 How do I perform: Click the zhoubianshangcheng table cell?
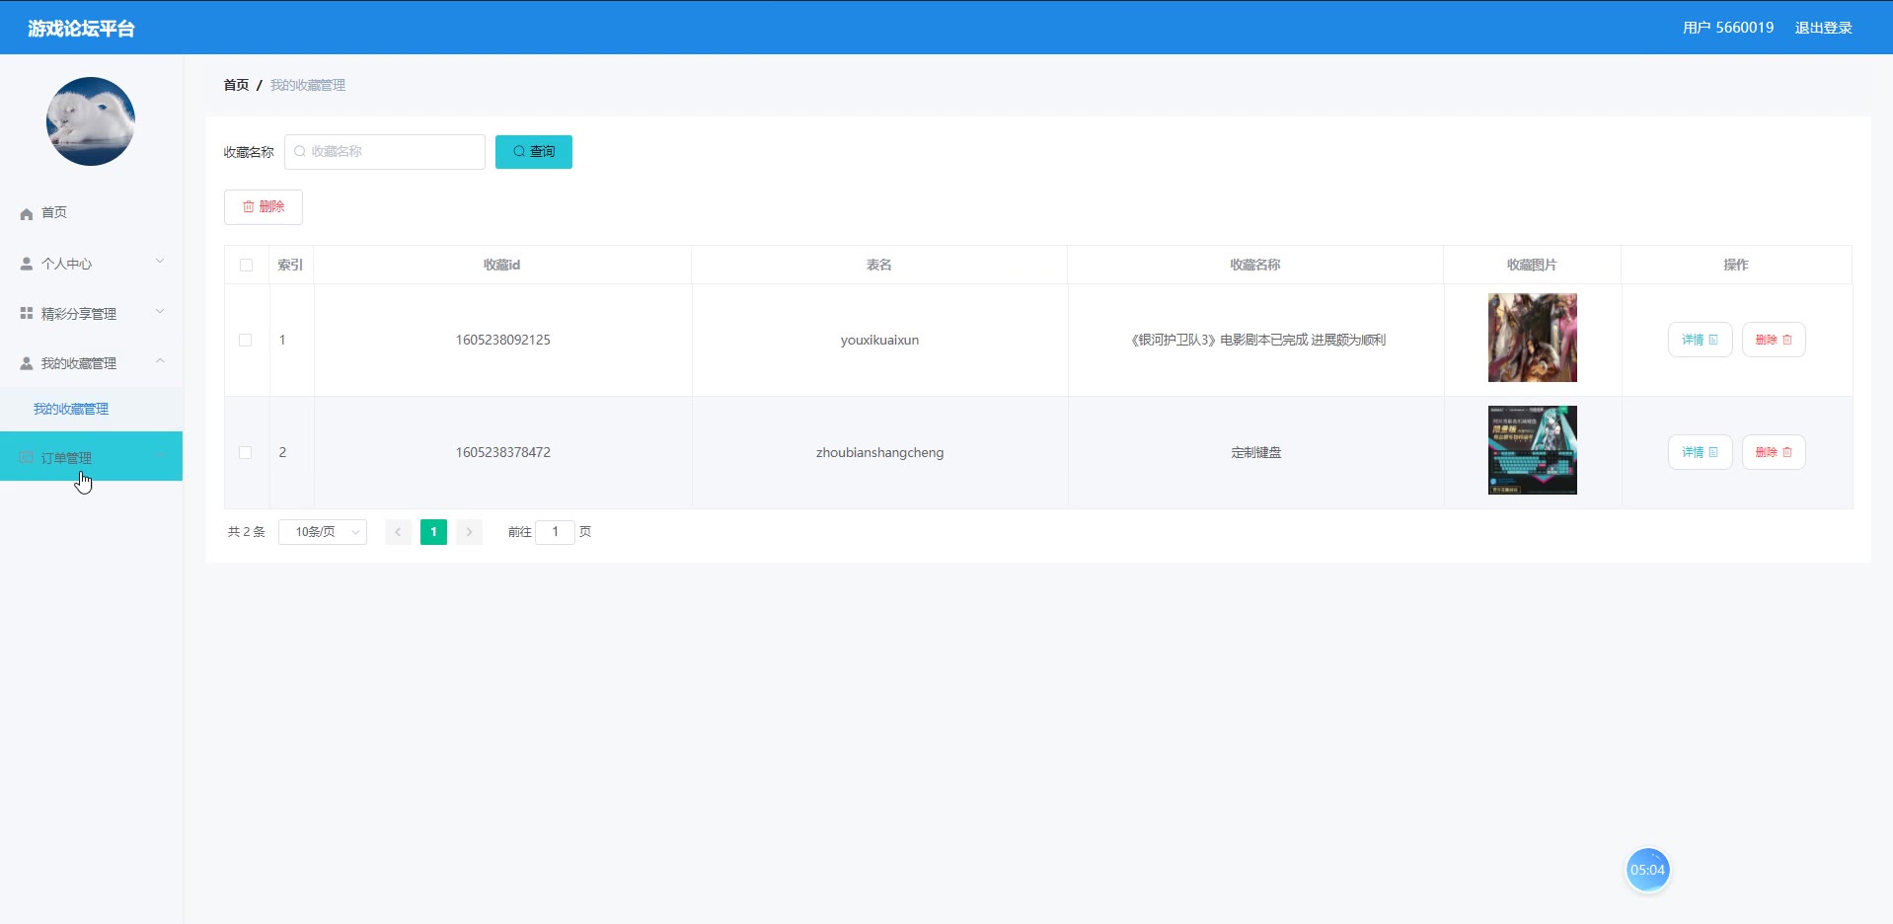tap(879, 452)
